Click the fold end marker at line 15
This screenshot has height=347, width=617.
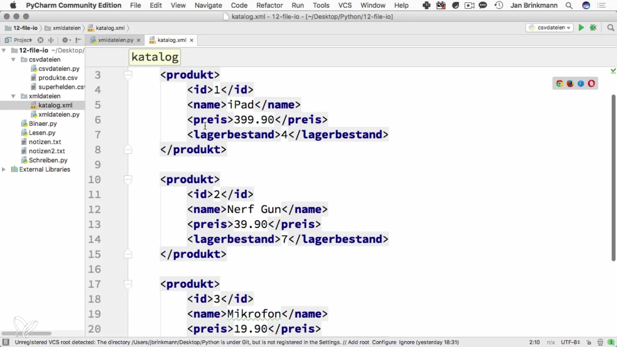128,254
